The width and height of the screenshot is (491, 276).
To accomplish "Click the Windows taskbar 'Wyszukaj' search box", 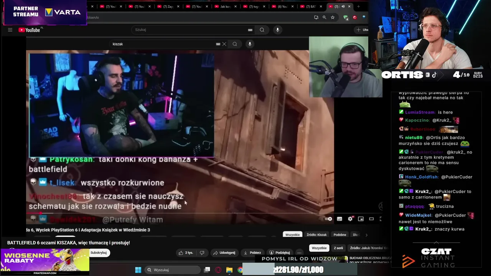I will pos(173,270).
